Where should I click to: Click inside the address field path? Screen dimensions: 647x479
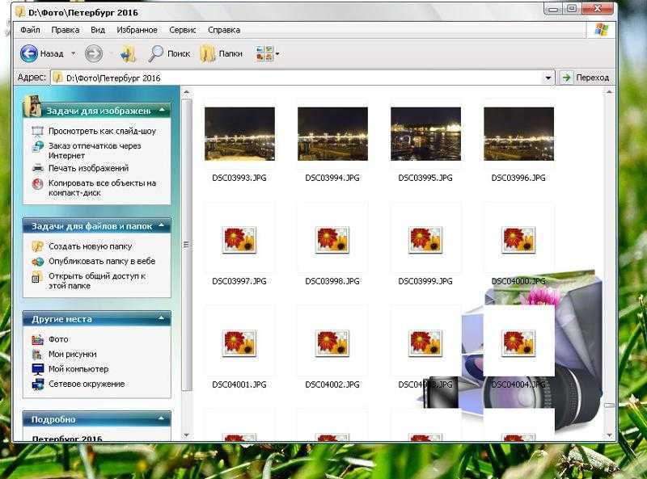click(x=297, y=78)
